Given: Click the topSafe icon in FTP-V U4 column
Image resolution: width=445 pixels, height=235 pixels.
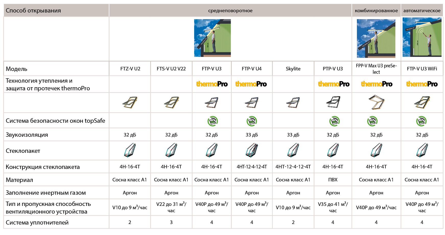Looking at the screenshot, I should coord(252,121).
